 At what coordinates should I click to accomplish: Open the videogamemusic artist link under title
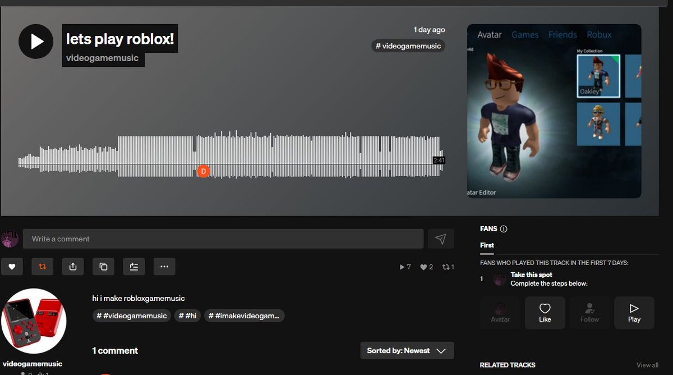[102, 58]
